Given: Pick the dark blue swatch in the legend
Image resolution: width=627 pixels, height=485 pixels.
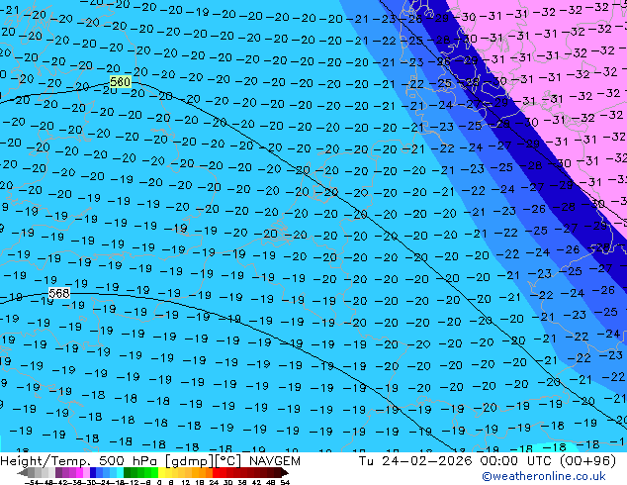Looking at the screenshot, I should (x=93, y=472).
